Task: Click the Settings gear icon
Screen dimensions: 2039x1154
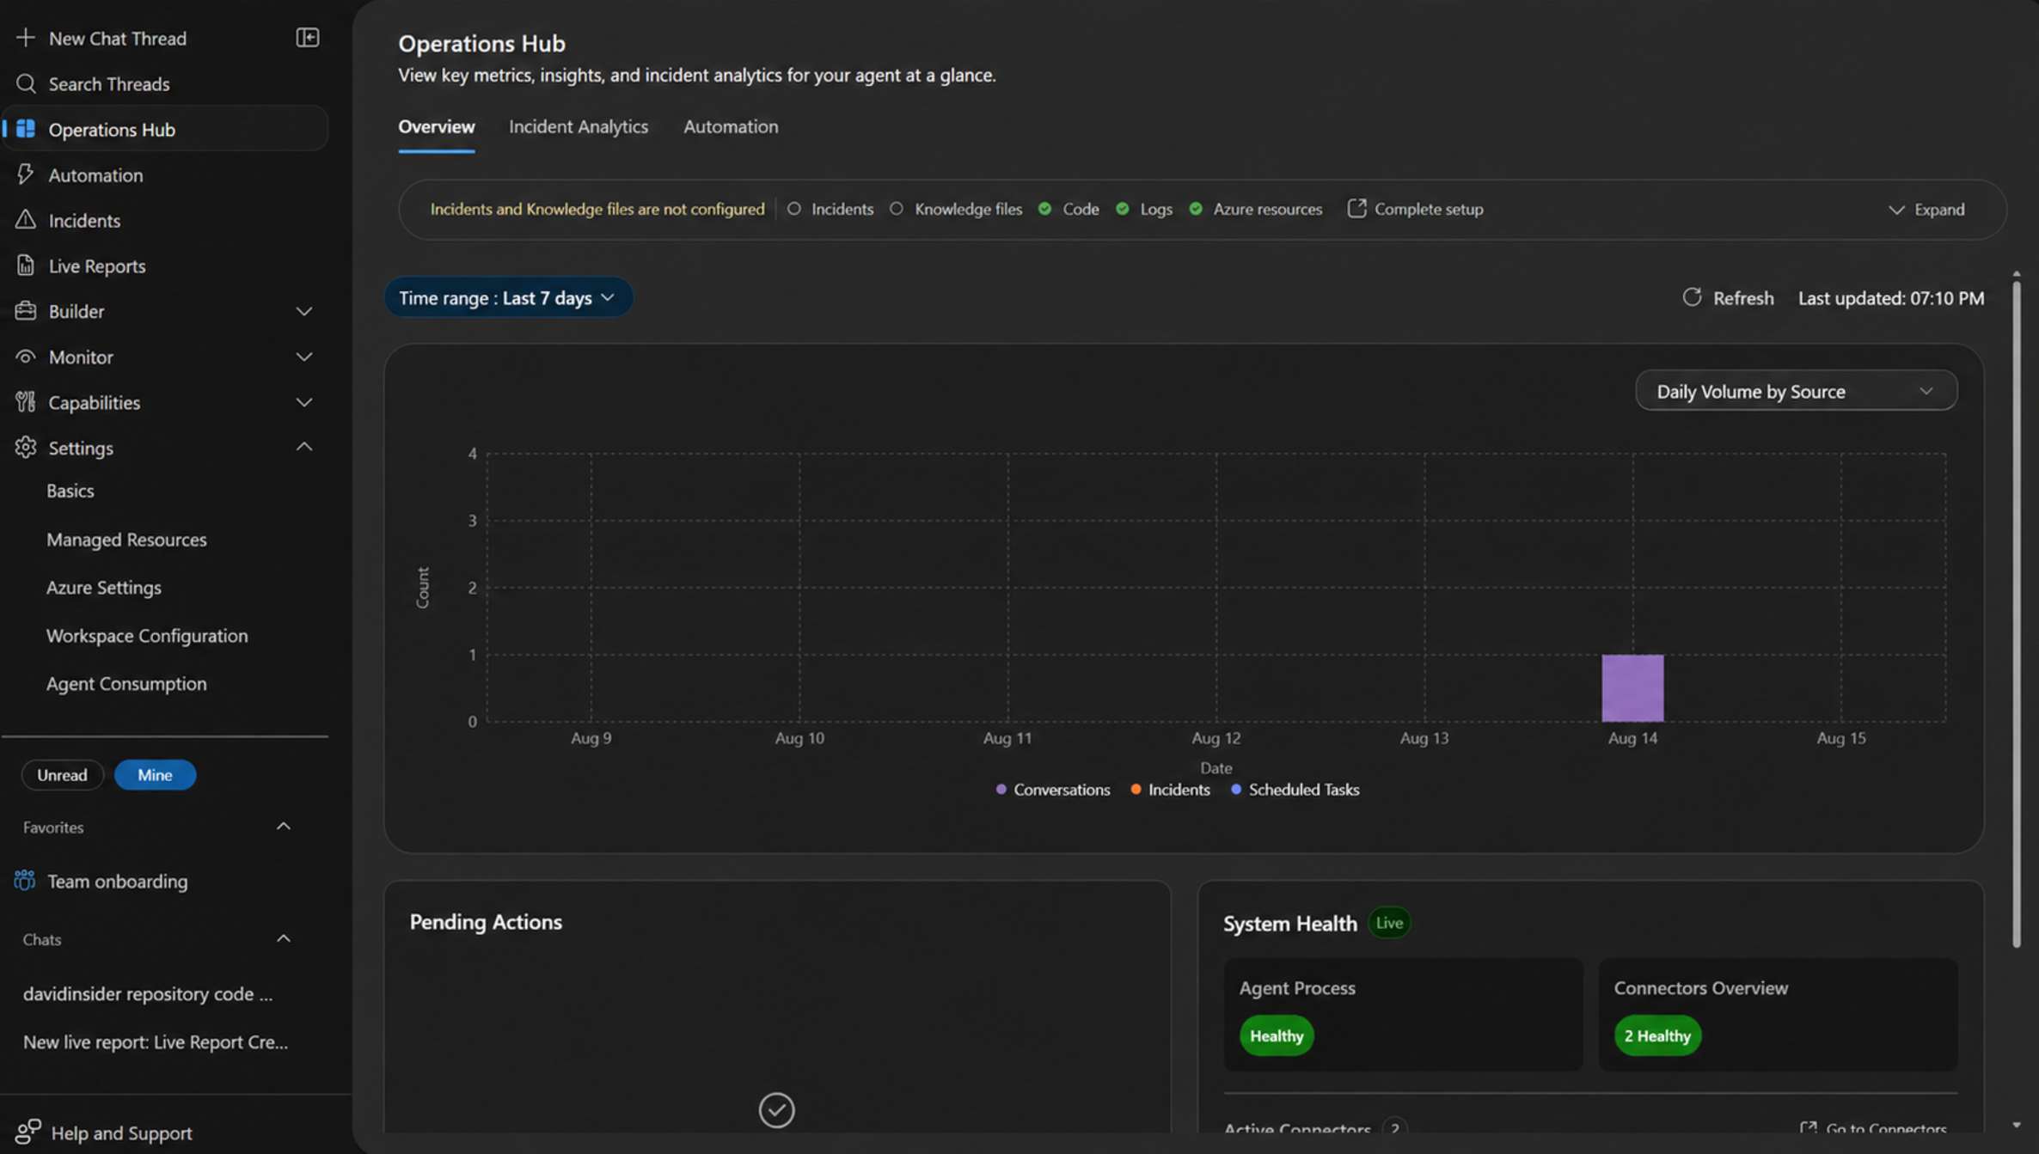Action: click(x=26, y=448)
